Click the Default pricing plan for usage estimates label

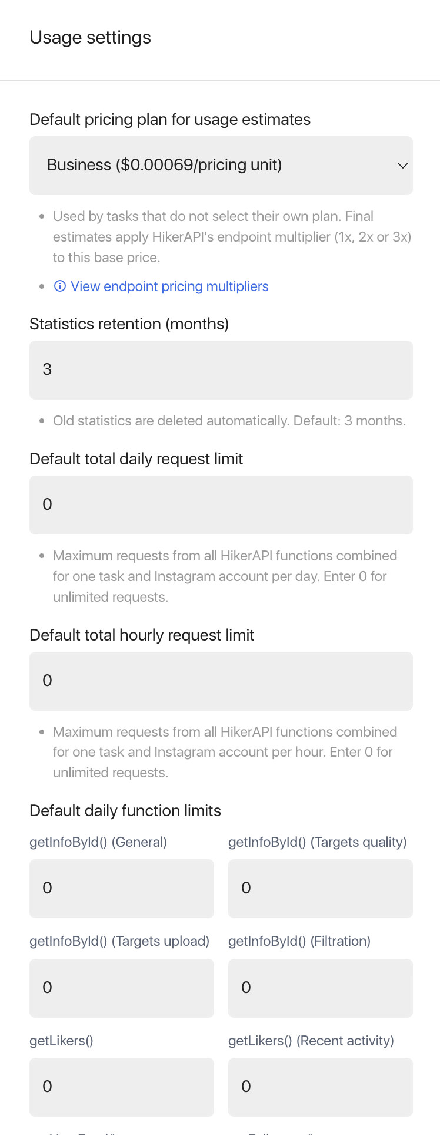pyautogui.click(x=170, y=120)
